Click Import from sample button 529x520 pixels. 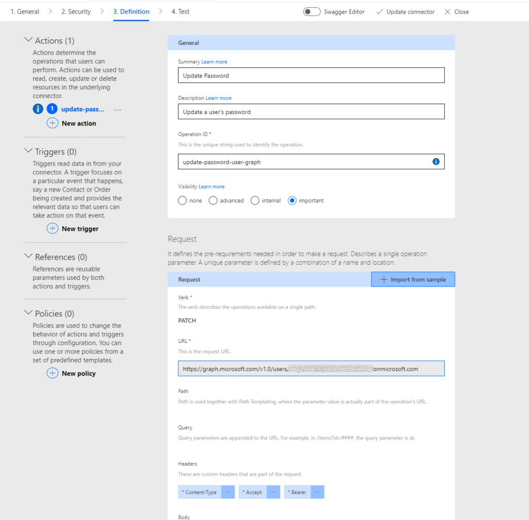(413, 279)
